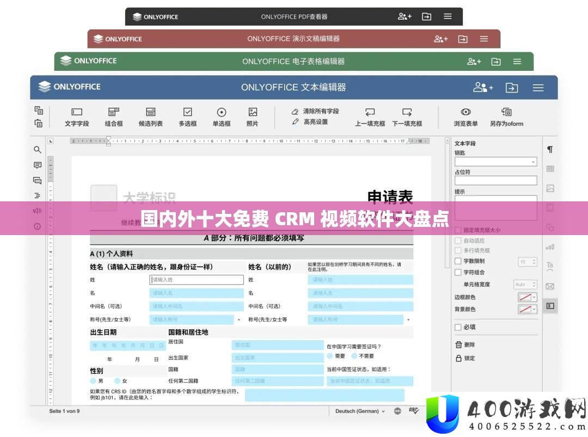Image resolution: width=588 pixels, height=437 pixels.
Task: Click the copy icon above toolbar
Action: (39, 110)
